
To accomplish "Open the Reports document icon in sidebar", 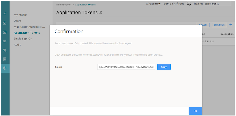I will click(5, 59).
